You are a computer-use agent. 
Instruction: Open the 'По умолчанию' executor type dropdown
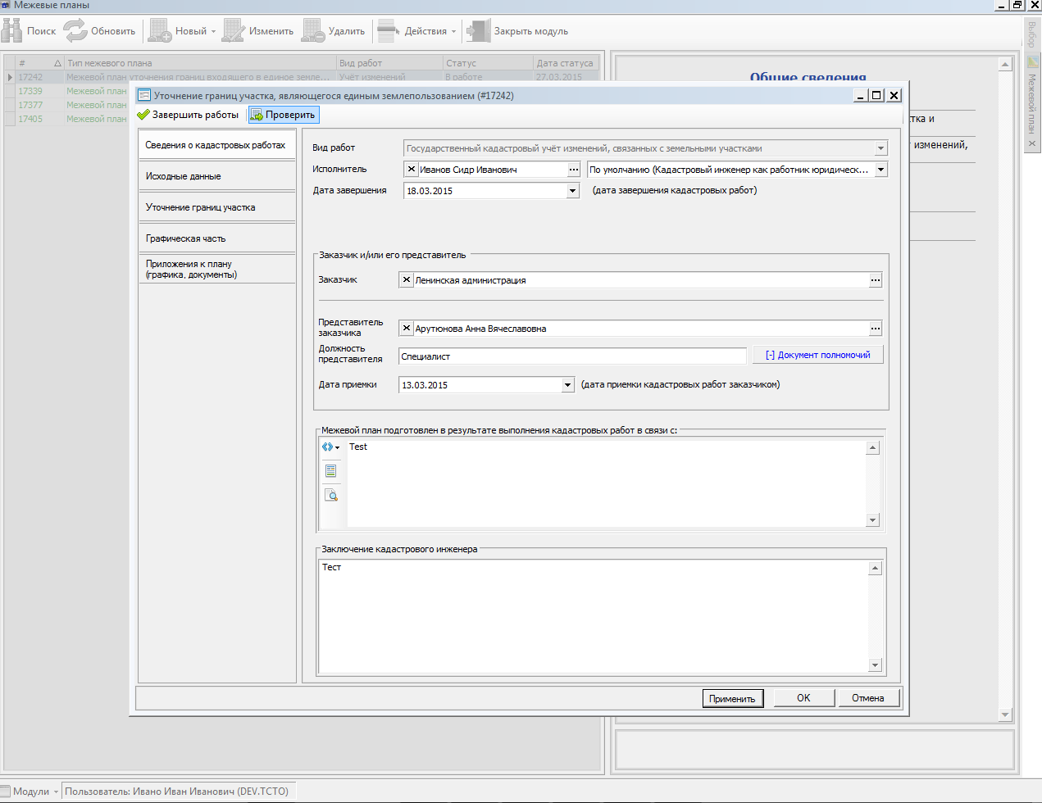click(x=881, y=170)
